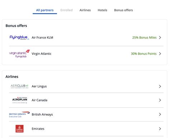Expand the British Airways chevron arrow

click(160, 114)
